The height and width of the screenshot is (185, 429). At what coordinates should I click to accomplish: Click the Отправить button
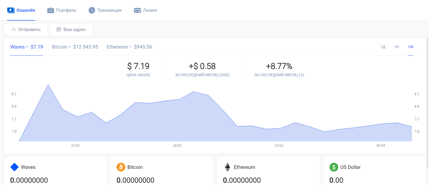[26, 30]
